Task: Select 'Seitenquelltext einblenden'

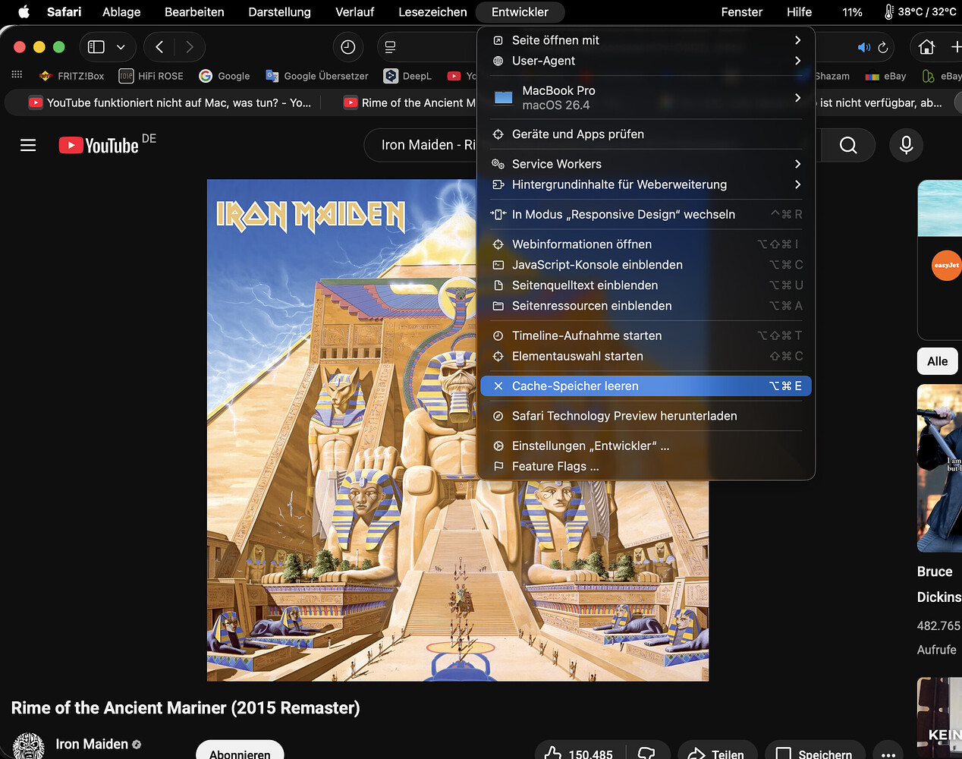Action: (x=646, y=285)
